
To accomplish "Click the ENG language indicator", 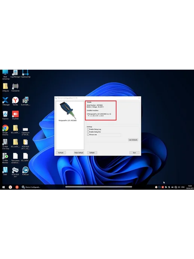I will 183,187.
